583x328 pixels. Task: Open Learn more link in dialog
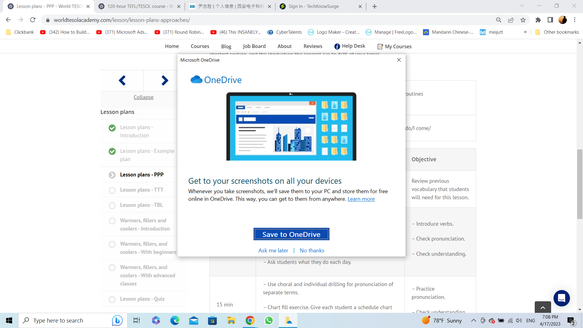(361, 199)
